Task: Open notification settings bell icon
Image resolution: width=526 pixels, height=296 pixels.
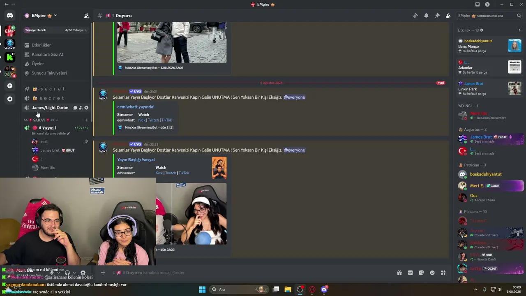Action: [x=426, y=16]
